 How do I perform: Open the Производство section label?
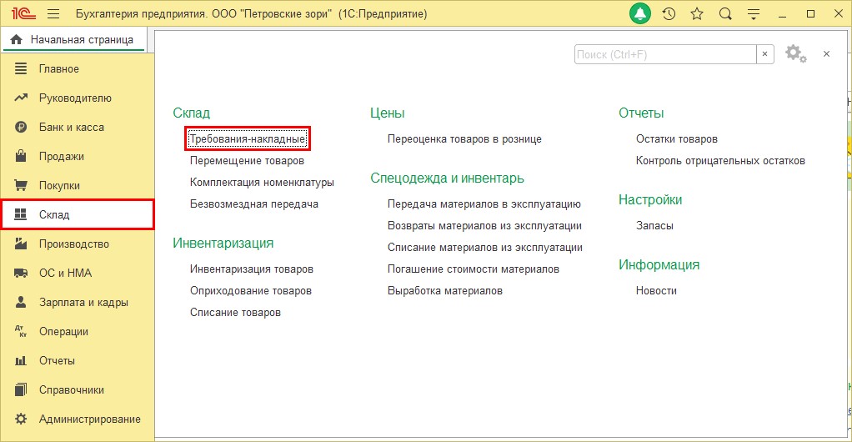tap(74, 244)
